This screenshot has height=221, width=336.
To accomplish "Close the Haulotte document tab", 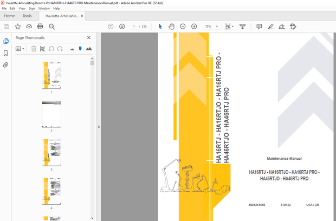I will (x=82, y=16).
